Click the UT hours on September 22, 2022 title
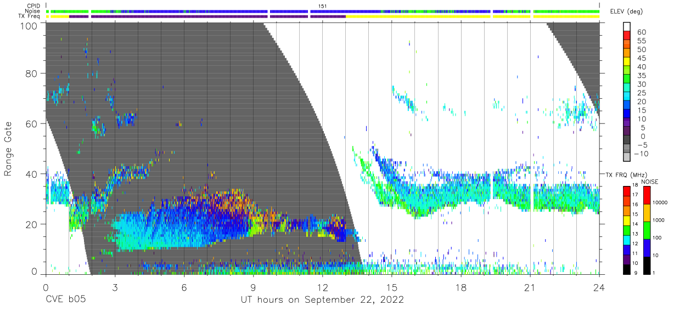The image size is (674, 311). click(x=323, y=300)
